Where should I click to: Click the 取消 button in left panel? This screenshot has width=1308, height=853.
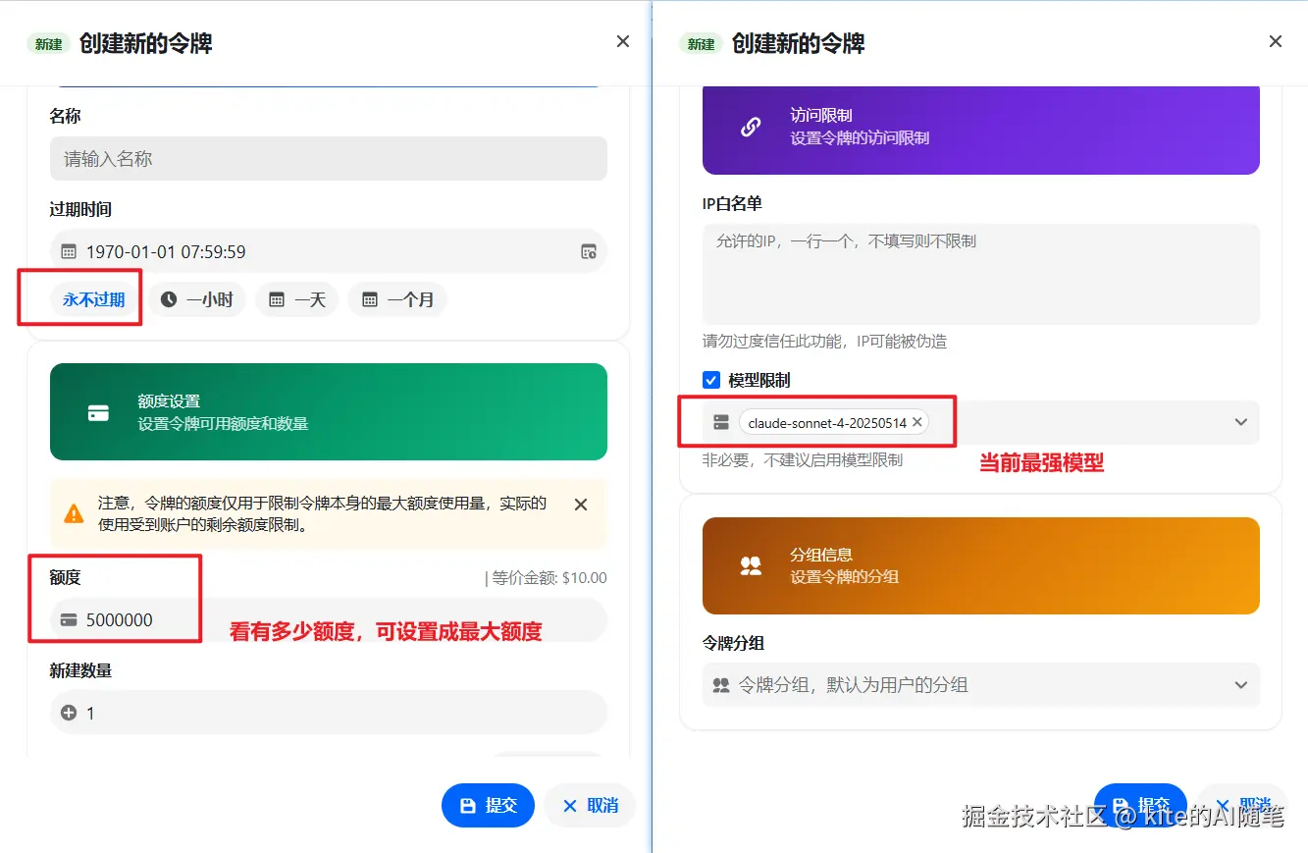coord(590,805)
